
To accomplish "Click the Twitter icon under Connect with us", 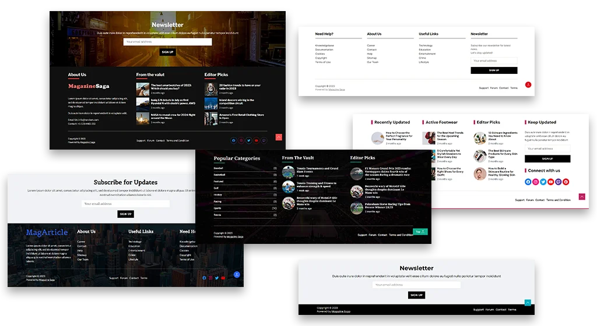I will 543,182.
